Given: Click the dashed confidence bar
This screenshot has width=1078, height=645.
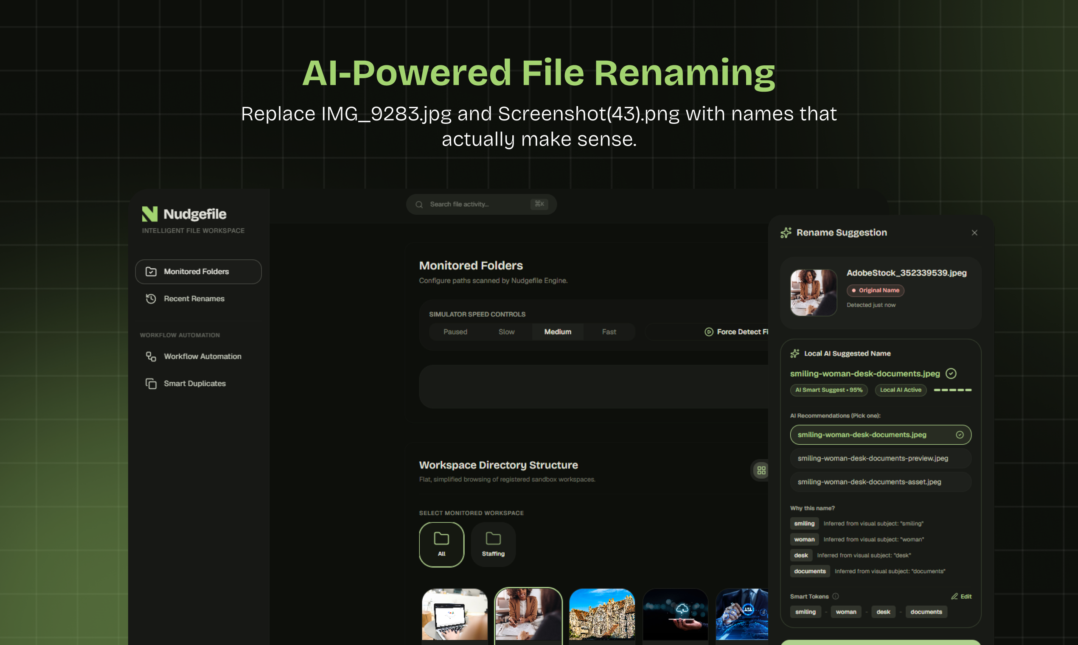Looking at the screenshot, I should tap(952, 390).
